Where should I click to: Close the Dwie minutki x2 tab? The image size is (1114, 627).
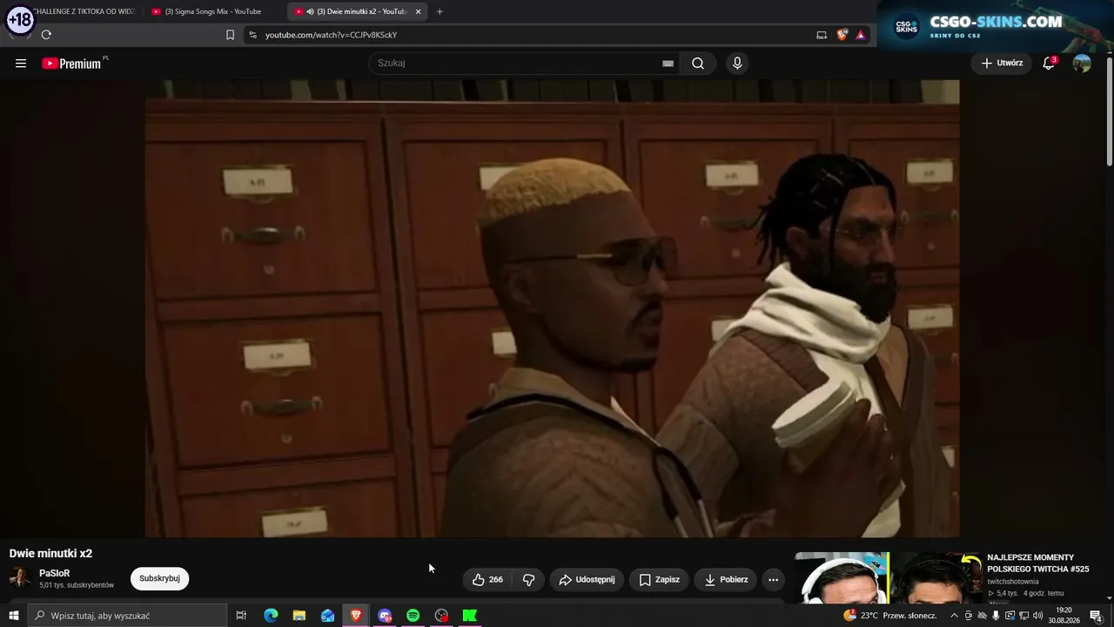(x=419, y=11)
